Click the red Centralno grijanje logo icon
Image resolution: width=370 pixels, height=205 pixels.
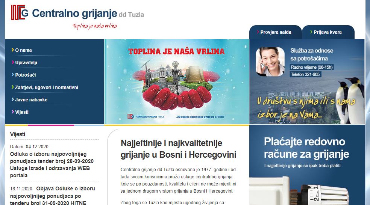[20, 12]
